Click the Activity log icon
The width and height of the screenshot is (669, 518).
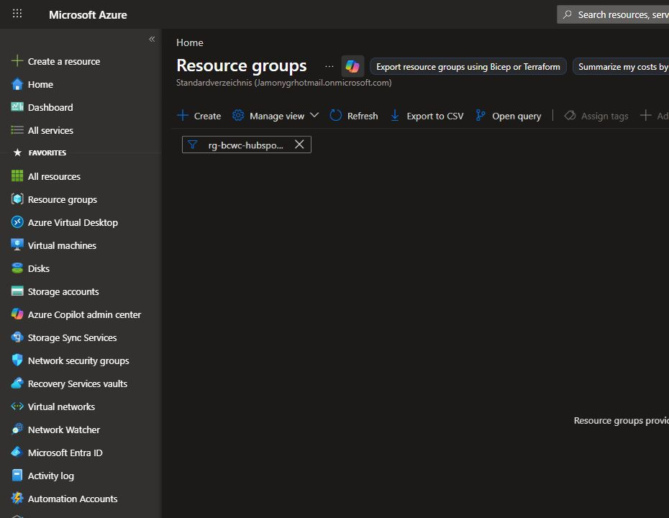click(17, 476)
